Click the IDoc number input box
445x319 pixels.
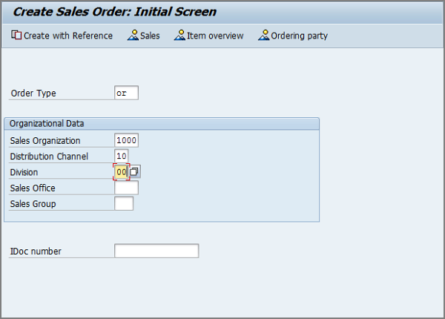pyautogui.click(x=156, y=251)
